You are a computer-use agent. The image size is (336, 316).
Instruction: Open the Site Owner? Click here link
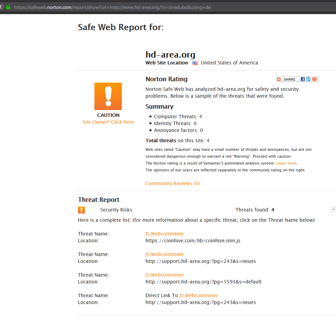pos(108,122)
